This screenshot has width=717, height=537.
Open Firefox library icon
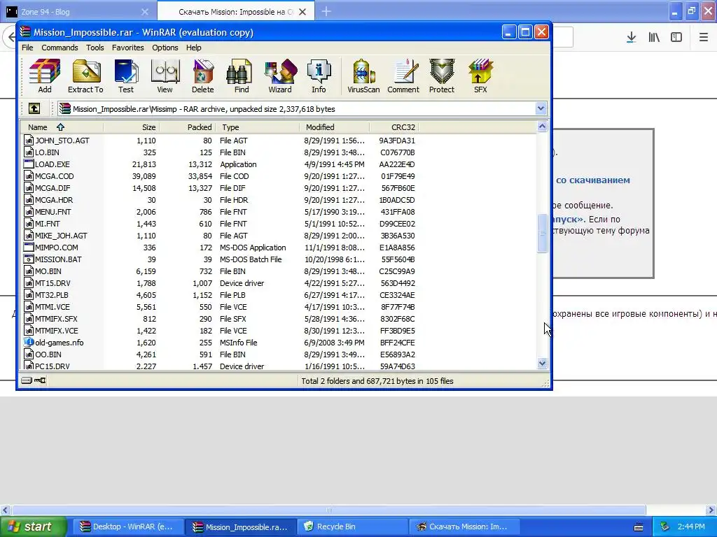coord(654,38)
